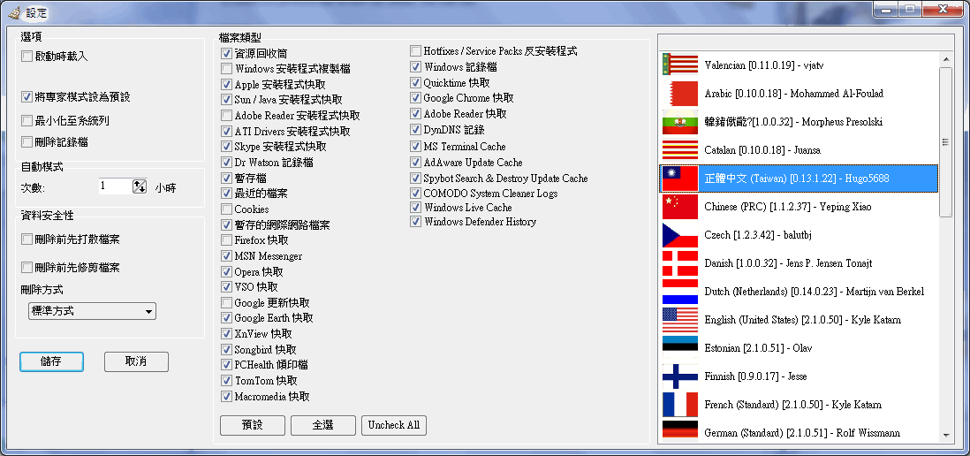Image resolution: width=970 pixels, height=456 pixels.
Task: Uncheck COMODO System Cleaner Logs
Action: coord(416,193)
